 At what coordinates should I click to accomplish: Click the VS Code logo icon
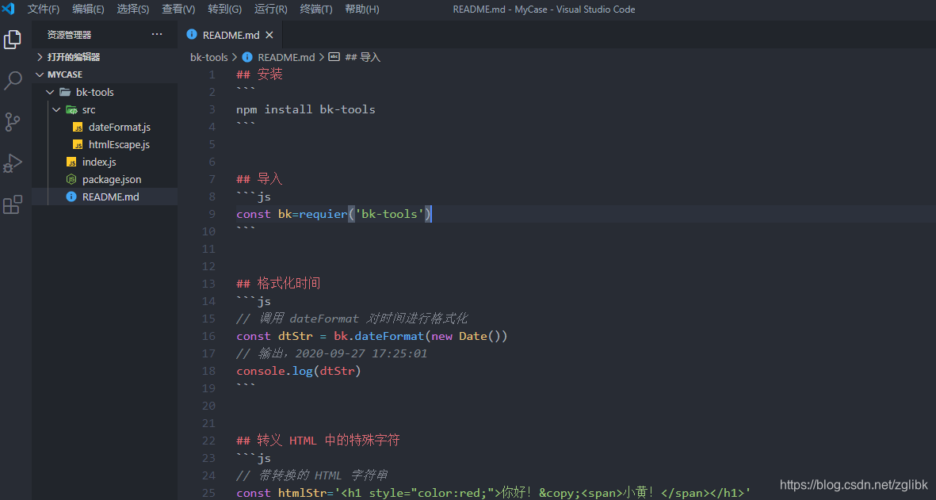9,9
